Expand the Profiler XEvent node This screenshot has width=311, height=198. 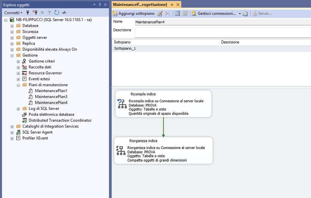pos(12,139)
